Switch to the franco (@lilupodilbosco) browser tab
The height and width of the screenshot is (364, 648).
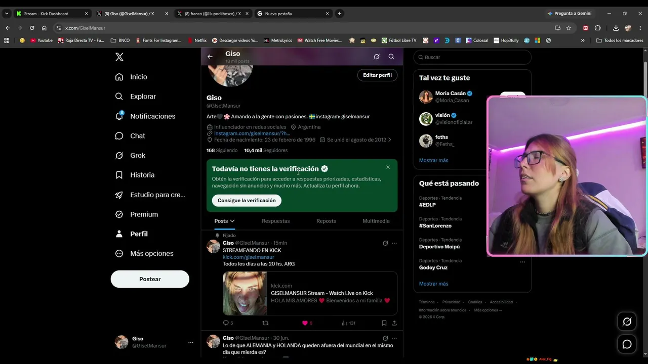coord(213,14)
